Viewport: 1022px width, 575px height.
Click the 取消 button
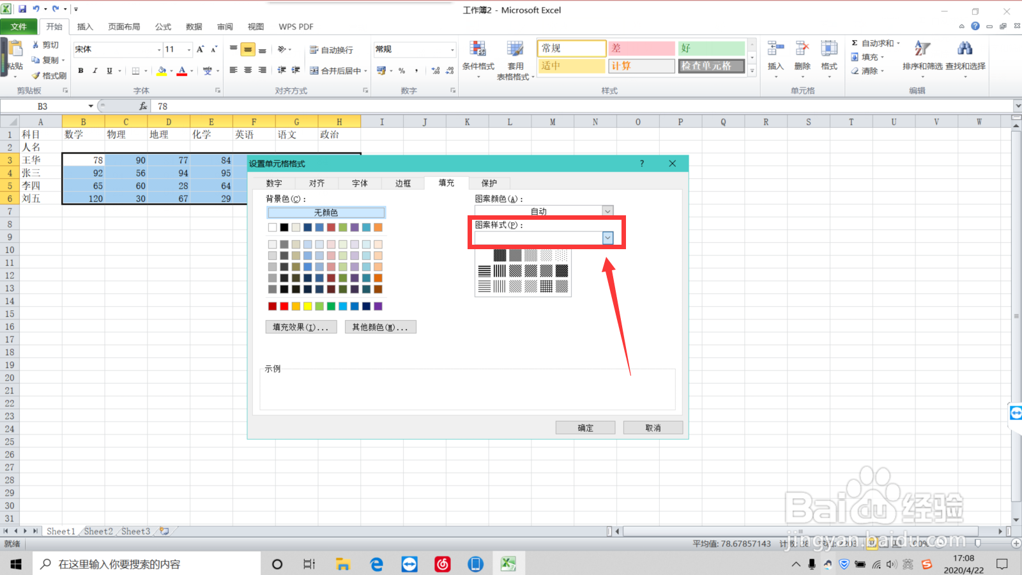click(x=653, y=428)
